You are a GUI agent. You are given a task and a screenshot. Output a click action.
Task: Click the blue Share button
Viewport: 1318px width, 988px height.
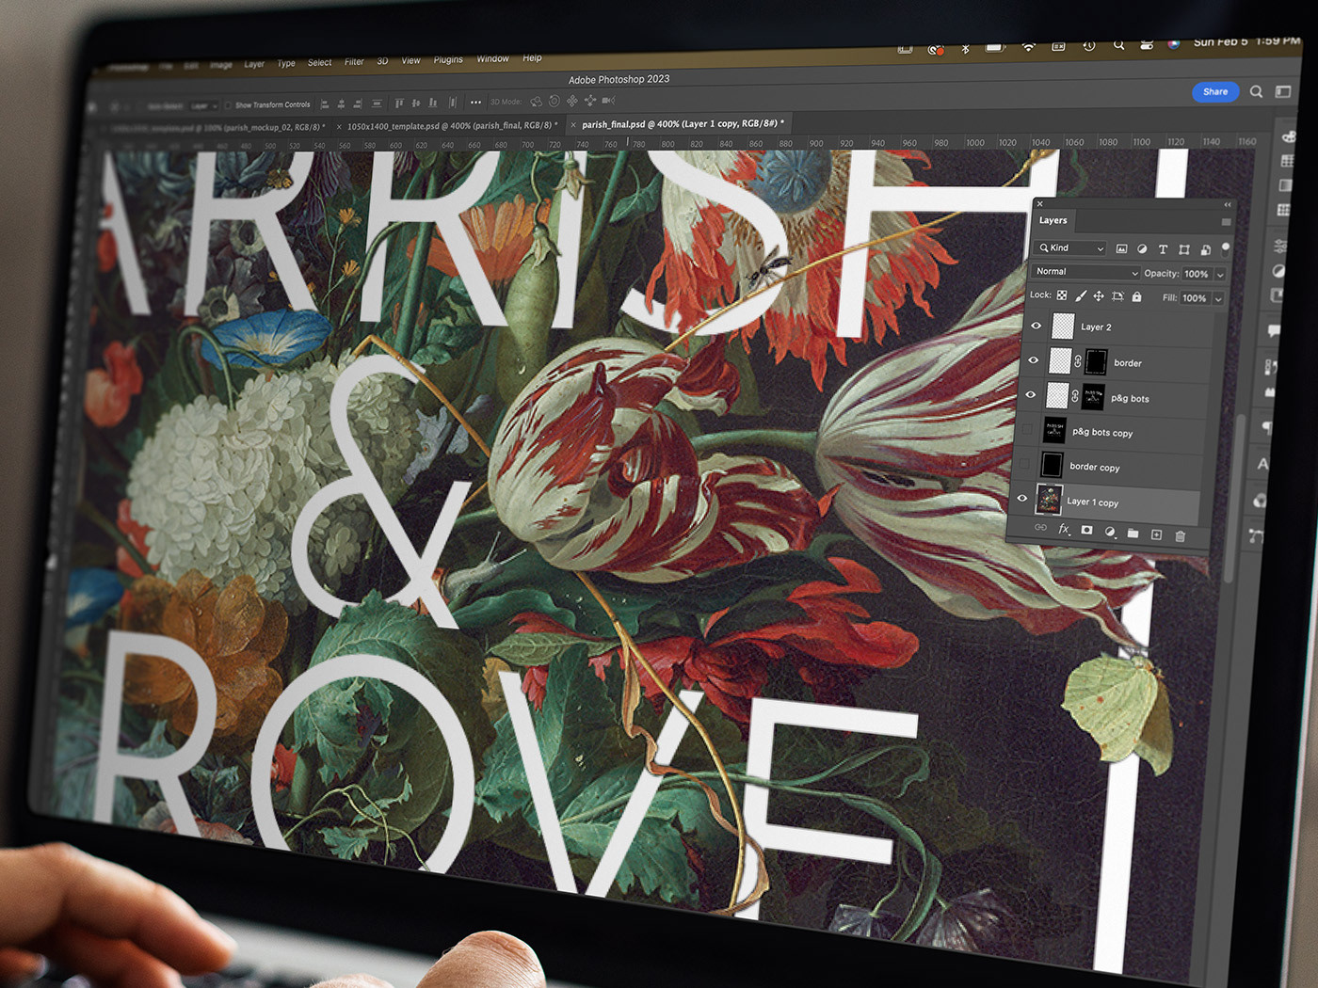point(1215,91)
